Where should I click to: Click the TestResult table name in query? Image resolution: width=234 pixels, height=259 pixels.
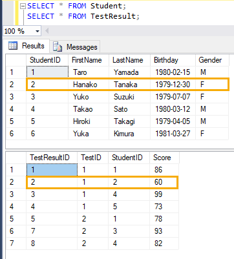[113, 16]
